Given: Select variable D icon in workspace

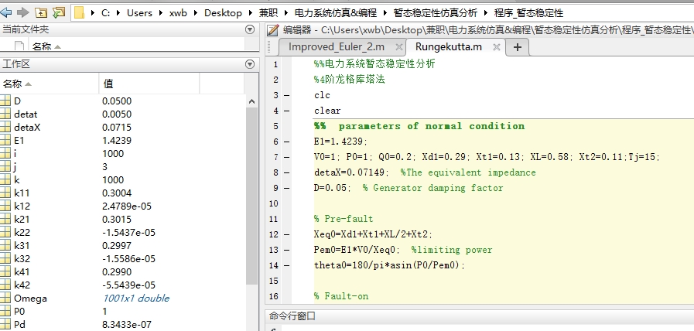Looking at the screenshot, I should click(x=5, y=101).
